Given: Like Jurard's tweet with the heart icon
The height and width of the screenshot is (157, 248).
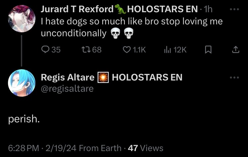Looking at the screenshot, I should coord(127,49).
